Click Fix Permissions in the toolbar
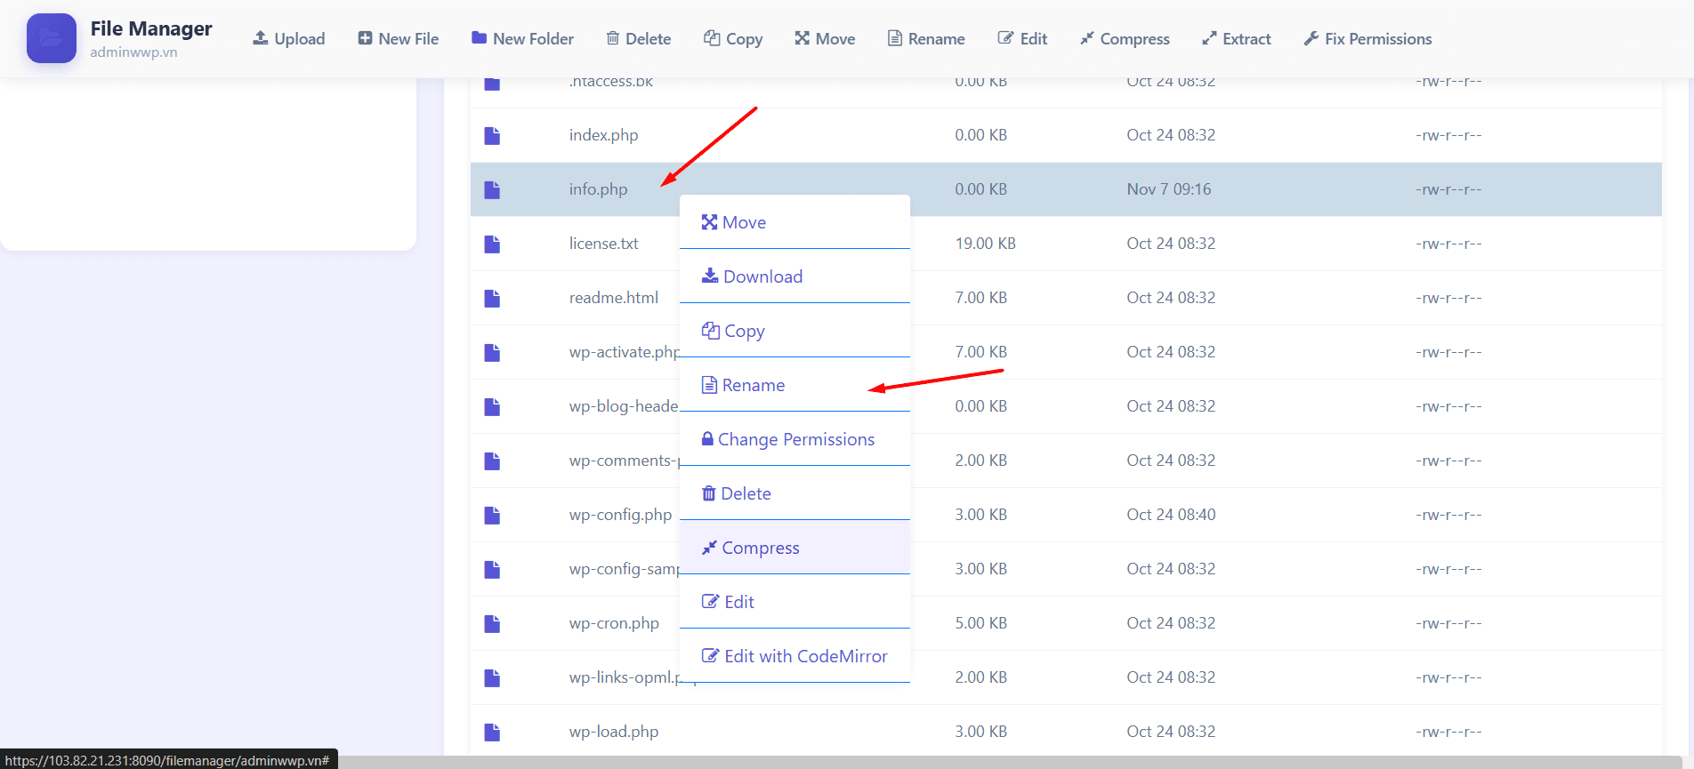The width and height of the screenshot is (1694, 769). click(1367, 39)
